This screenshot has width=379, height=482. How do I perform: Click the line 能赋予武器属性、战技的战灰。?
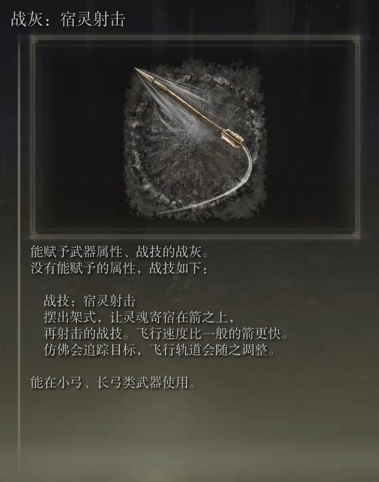tap(120, 252)
